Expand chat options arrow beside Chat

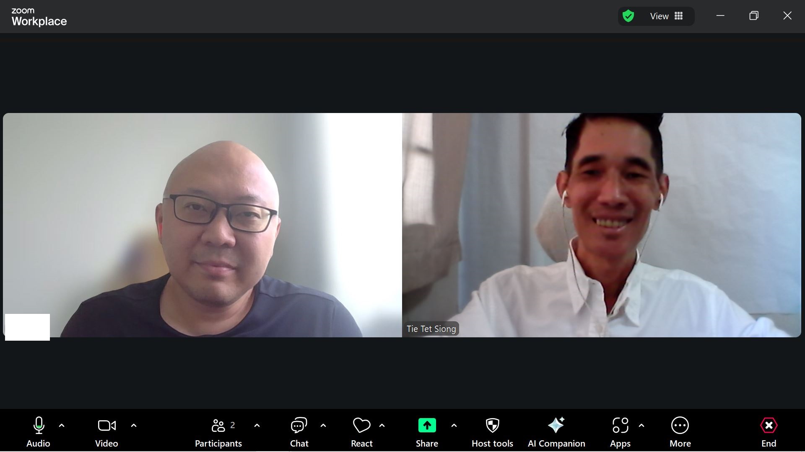323,425
